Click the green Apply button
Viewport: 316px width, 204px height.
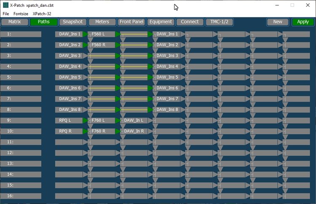303,22
